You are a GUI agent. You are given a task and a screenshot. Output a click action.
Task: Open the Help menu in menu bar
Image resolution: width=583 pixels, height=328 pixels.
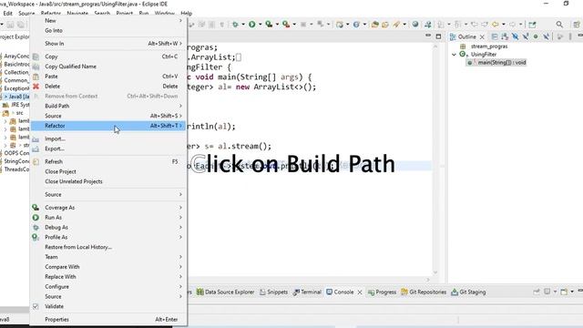click(x=186, y=14)
